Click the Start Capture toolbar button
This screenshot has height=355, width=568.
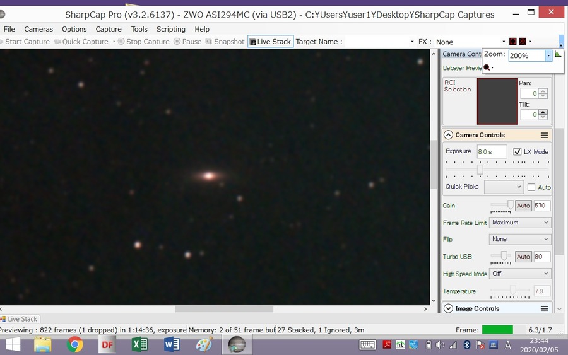[x=25, y=42]
